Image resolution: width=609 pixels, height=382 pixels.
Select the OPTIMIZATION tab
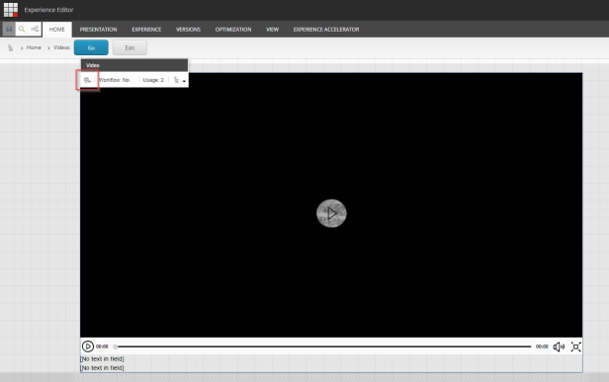(233, 30)
